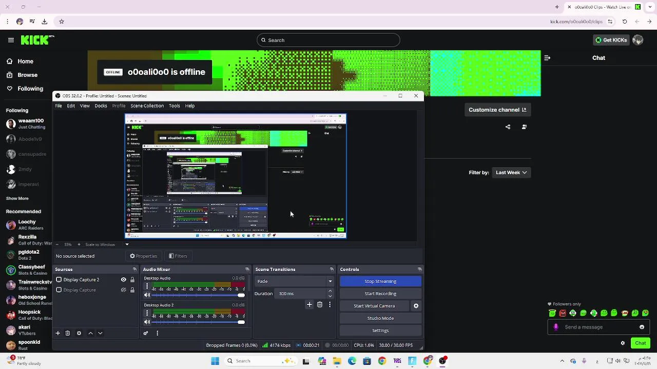
Task: Open the OBS View menu
Action: (x=85, y=106)
